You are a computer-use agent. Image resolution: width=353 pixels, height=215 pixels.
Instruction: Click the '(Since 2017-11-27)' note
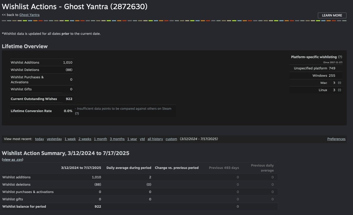click(x=333, y=62)
